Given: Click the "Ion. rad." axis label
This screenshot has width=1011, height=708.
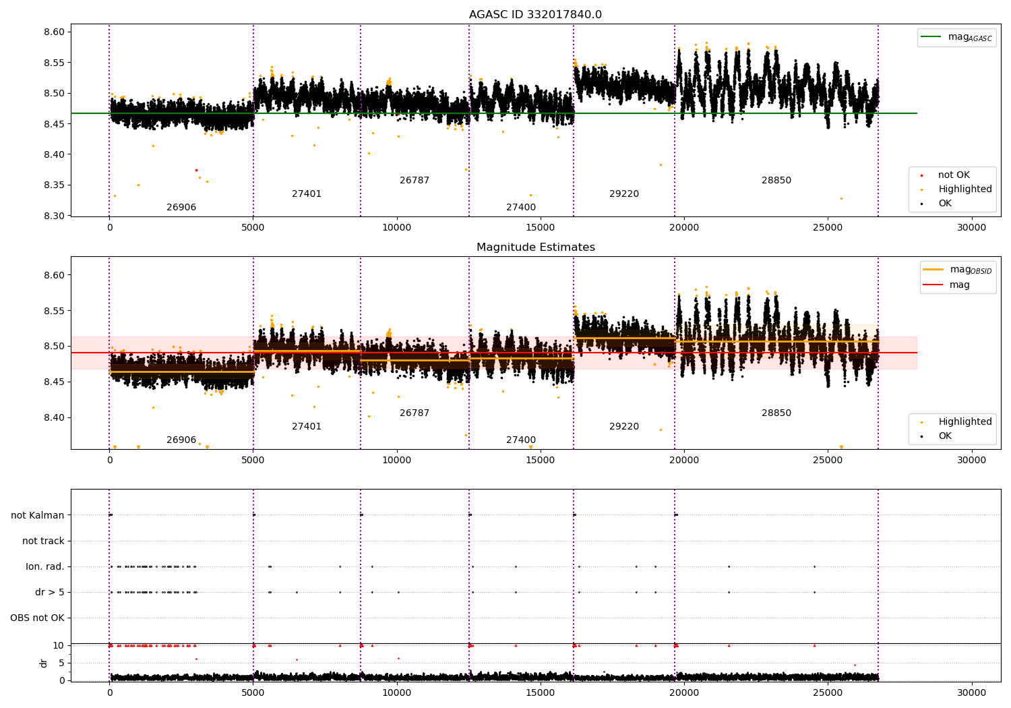Looking at the screenshot, I should pos(45,567).
